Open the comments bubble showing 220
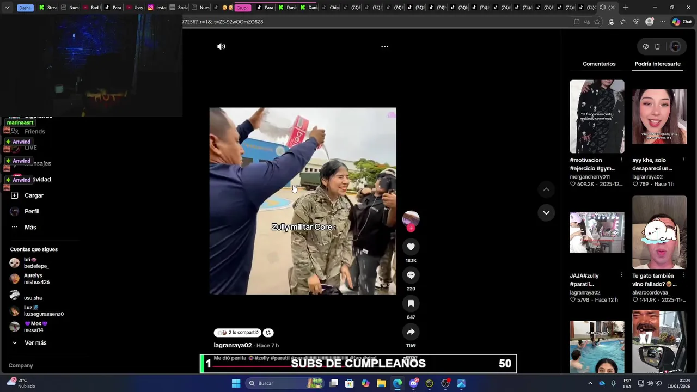This screenshot has height=392, width=697. click(x=411, y=275)
